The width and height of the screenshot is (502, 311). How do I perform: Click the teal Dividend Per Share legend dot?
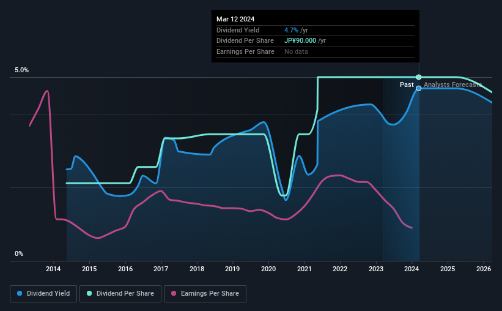89,293
